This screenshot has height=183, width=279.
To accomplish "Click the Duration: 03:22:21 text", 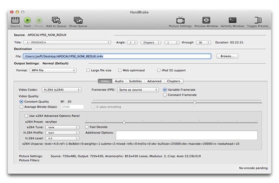I will [229, 42].
